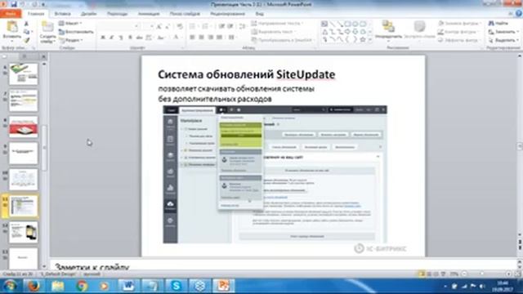Expand the shapes gallery More arrow
523x294 pixels.
(x=370, y=40)
